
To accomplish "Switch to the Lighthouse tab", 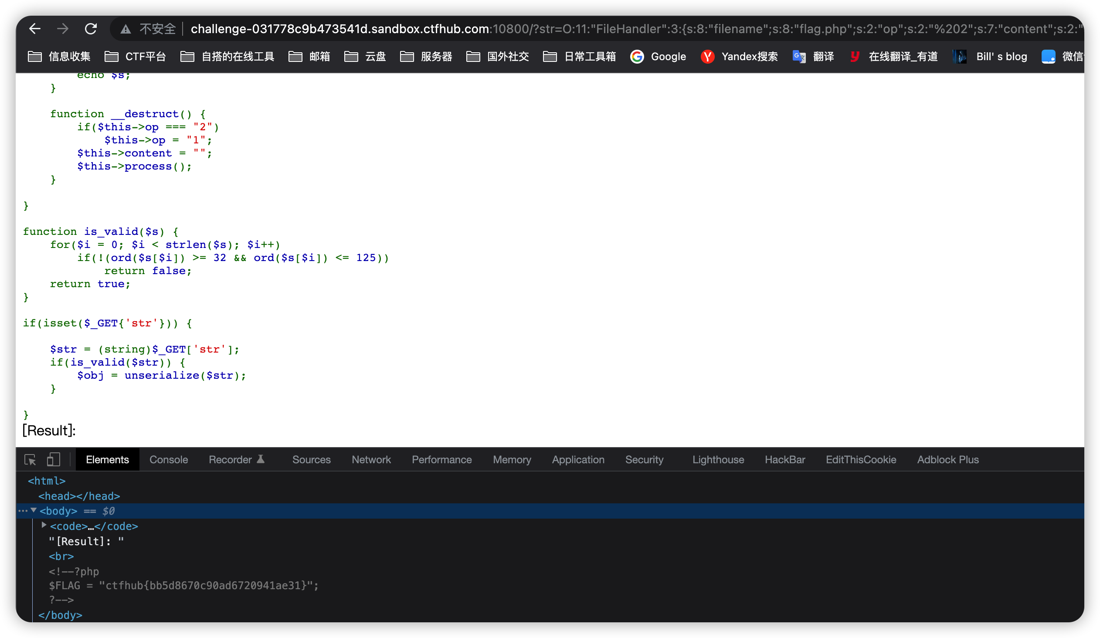I will click(x=718, y=459).
